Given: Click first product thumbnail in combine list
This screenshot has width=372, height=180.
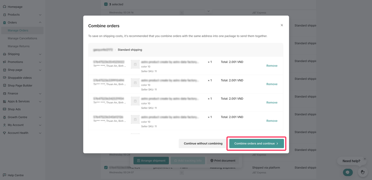Looking at the screenshot, I should [x=135, y=64].
